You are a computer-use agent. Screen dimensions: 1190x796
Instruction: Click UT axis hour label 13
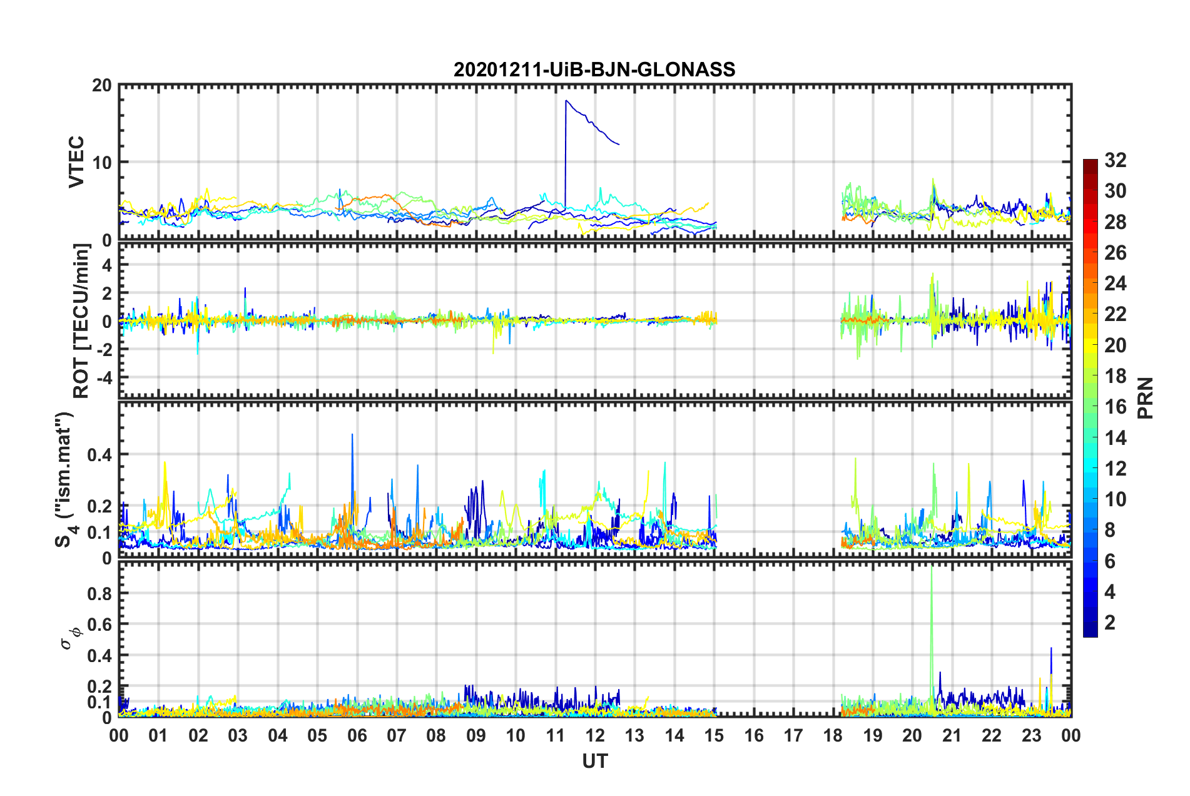coord(634,735)
